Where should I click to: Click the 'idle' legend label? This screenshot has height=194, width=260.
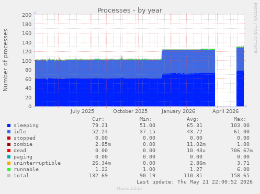tap(20, 132)
